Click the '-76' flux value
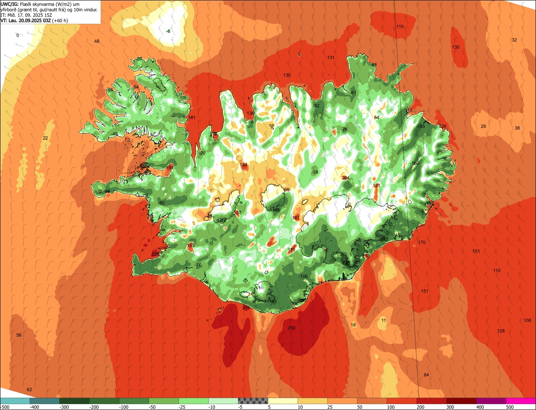The height and width of the screenshot is (410, 536). [344, 129]
